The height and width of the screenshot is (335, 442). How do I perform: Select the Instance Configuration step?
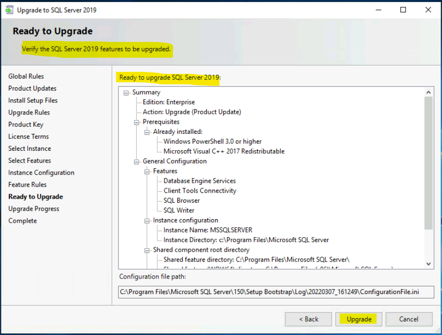(x=41, y=173)
